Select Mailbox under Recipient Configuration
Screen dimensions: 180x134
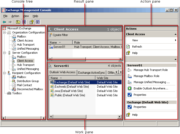point(22,77)
